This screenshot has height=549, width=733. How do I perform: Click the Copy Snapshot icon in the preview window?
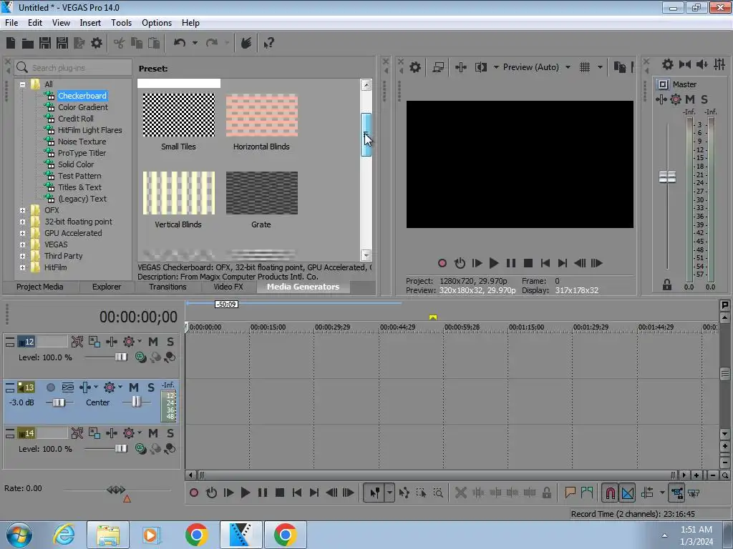(619, 67)
